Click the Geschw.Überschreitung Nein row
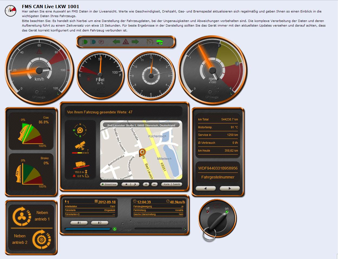338x259 pixels. (x=158, y=214)
